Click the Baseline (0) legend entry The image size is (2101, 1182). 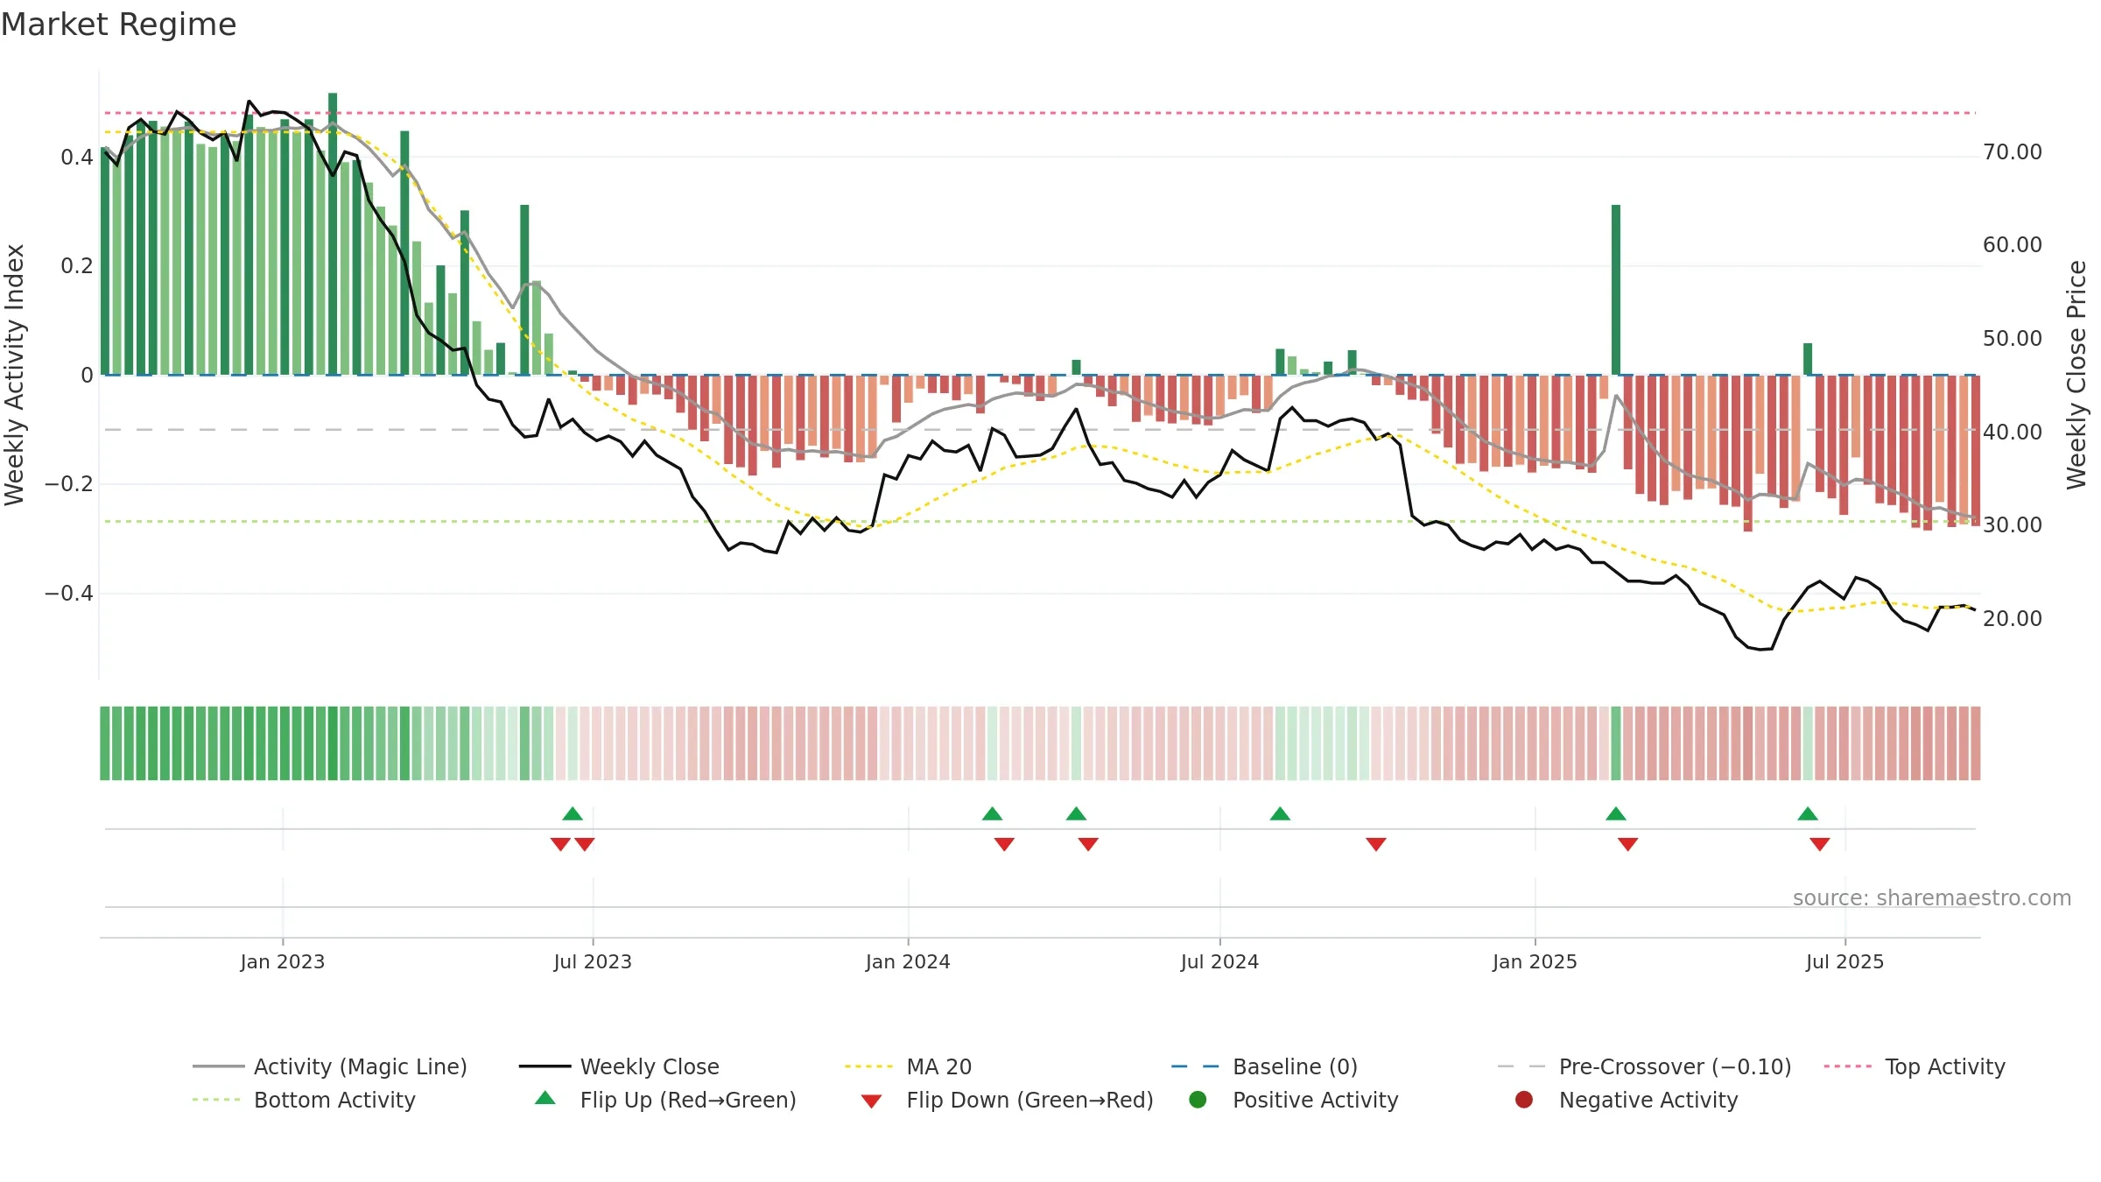pyautogui.click(x=1264, y=1066)
